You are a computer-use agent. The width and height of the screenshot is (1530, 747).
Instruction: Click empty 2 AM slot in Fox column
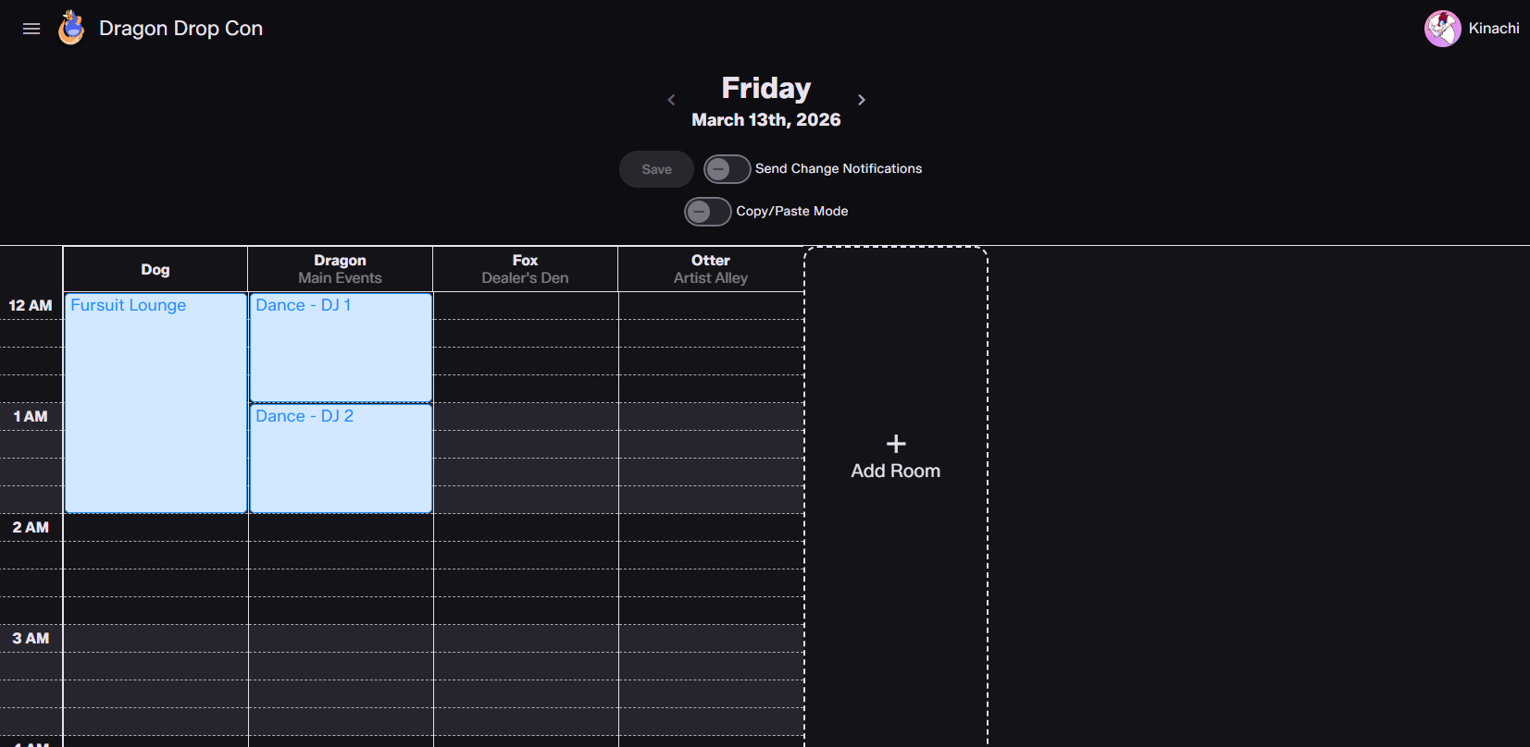tap(526, 528)
